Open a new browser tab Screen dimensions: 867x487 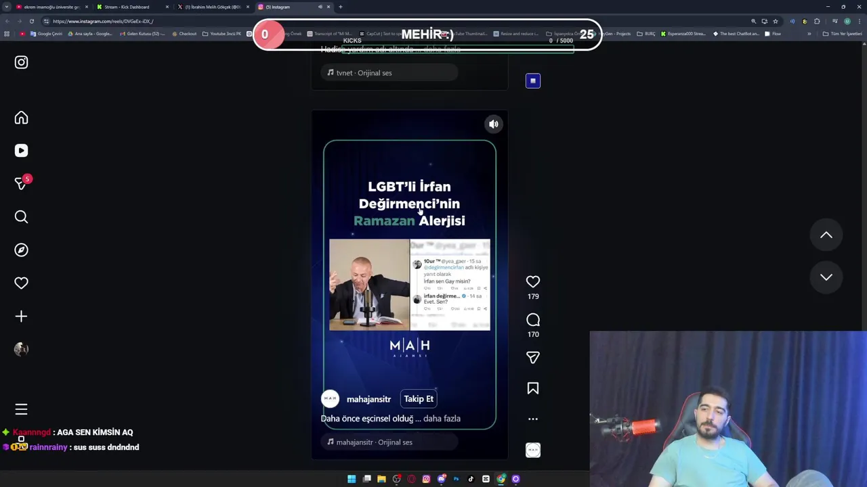tap(340, 7)
